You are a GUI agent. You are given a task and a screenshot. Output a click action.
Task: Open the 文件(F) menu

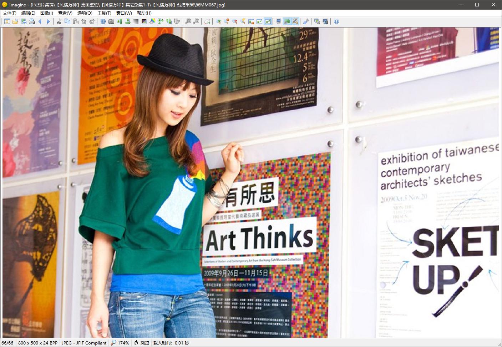[x=10, y=13]
